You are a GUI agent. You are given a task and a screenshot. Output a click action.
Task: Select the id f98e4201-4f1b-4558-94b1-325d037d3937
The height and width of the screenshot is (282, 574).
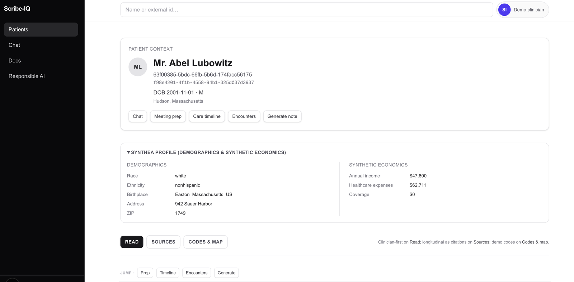pos(204,83)
